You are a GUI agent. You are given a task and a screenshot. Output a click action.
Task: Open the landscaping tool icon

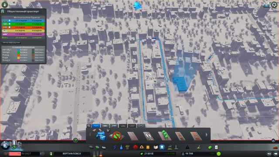pyautogui.click(x=199, y=147)
